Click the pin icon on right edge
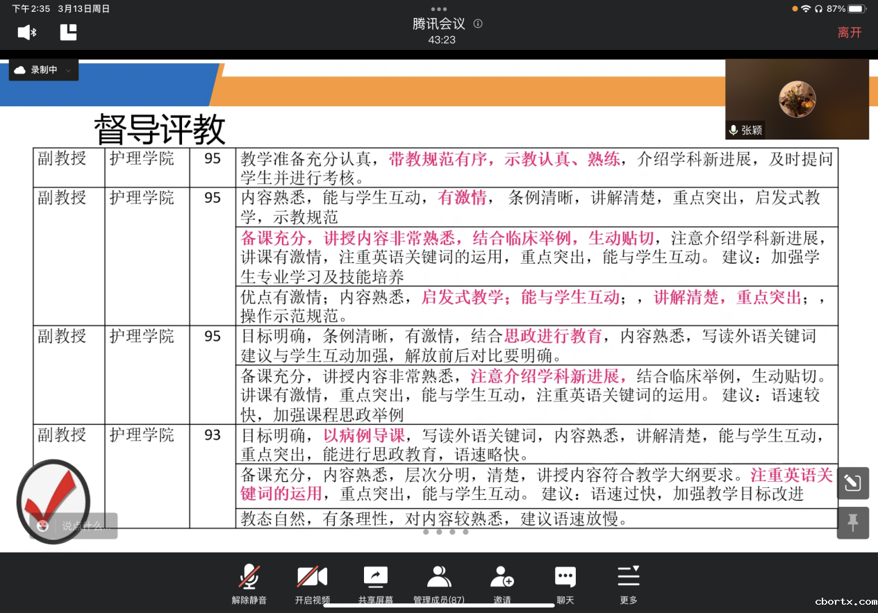 [853, 522]
